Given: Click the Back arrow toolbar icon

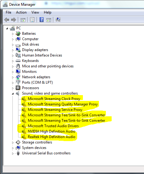Looking at the screenshot, I should (7, 20).
